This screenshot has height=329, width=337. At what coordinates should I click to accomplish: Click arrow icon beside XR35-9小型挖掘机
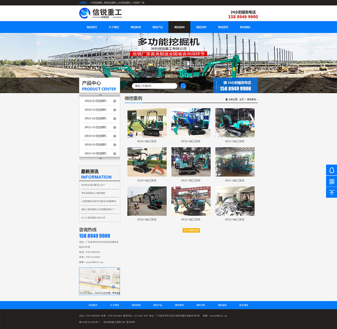(114, 153)
